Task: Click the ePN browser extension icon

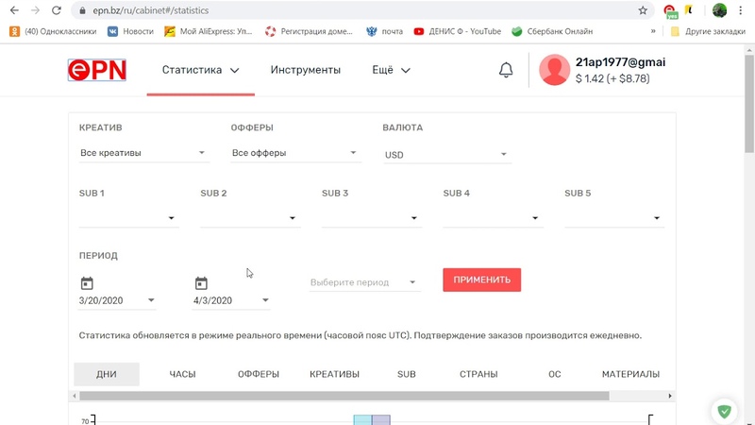Action: tap(670, 10)
